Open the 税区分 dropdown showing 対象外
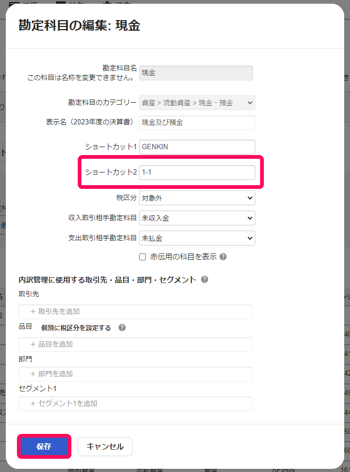The image size is (350, 472). point(197,198)
